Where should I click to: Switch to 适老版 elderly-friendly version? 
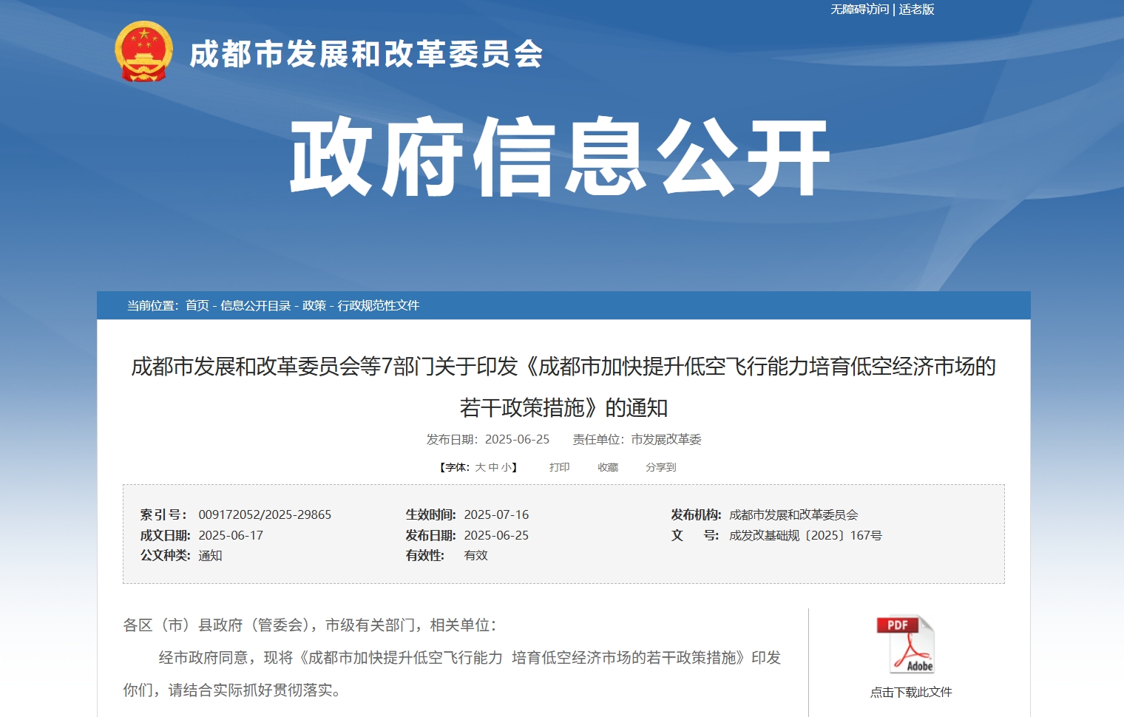(x=917, y=10)
